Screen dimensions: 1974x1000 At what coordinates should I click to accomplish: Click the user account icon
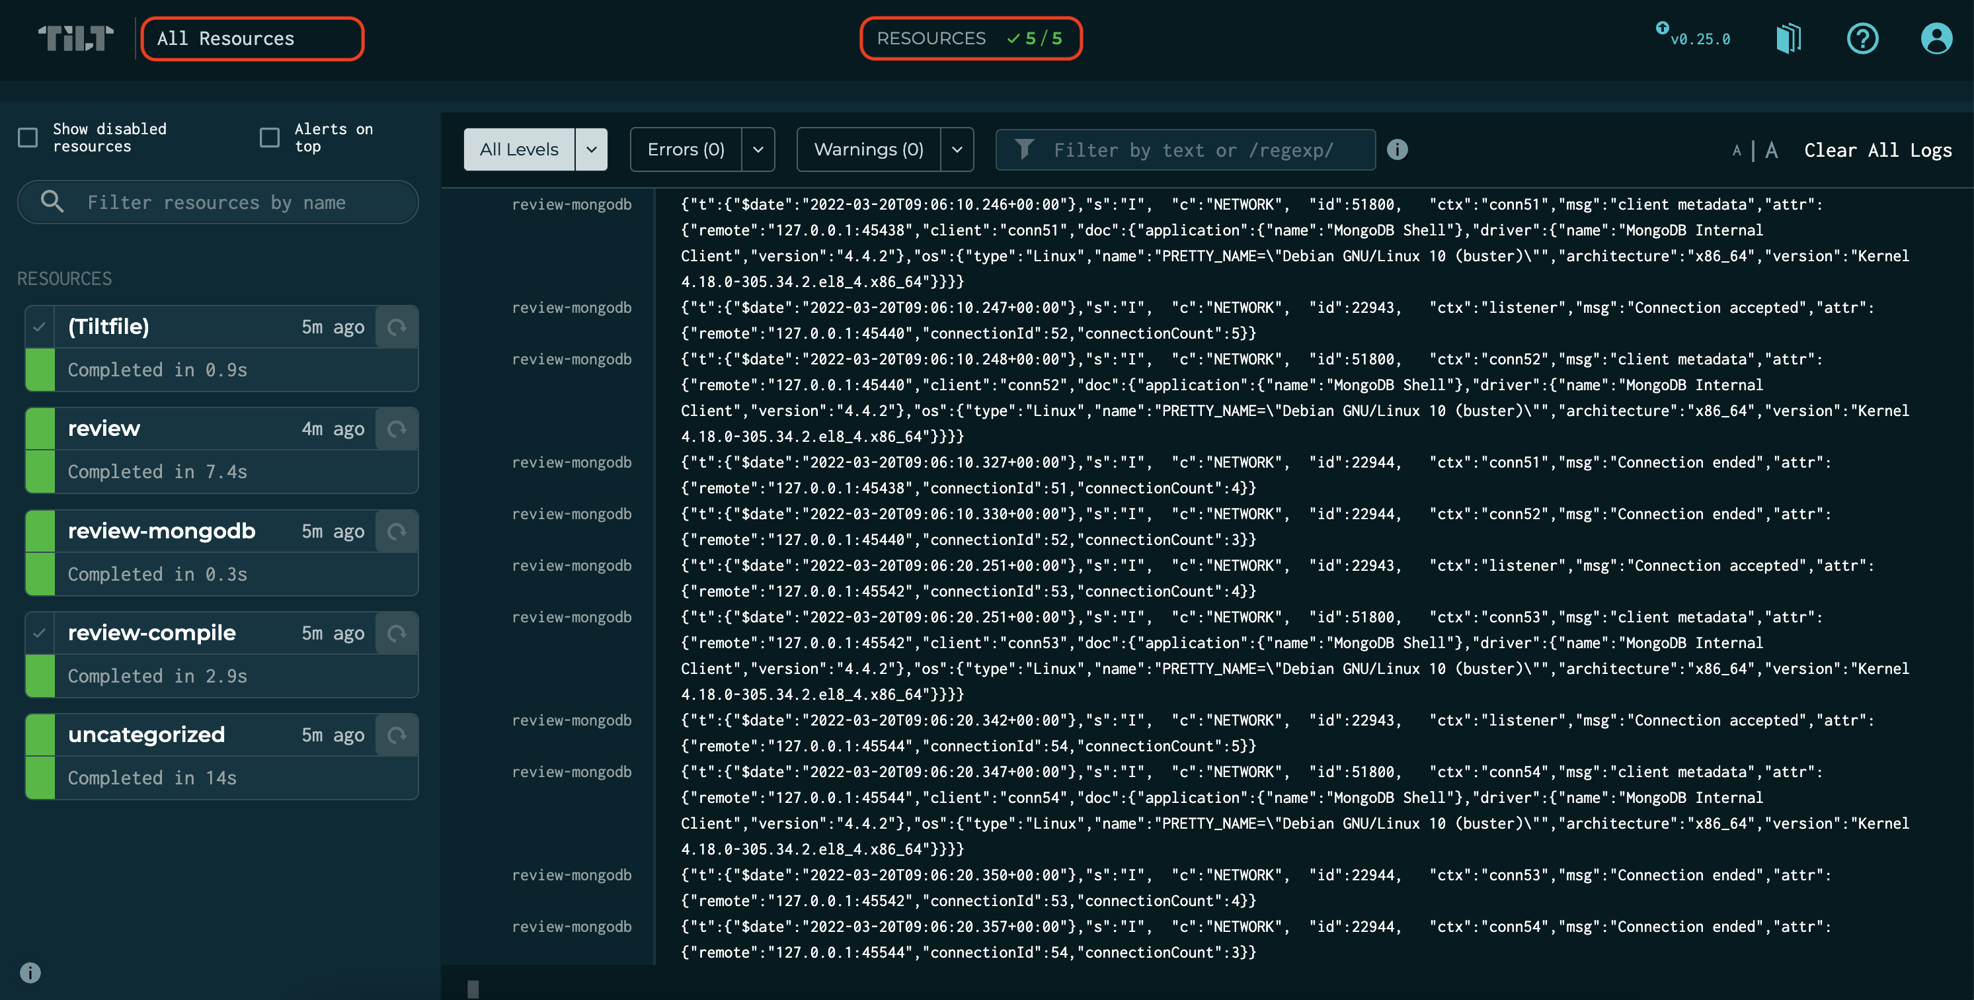tap(1936, 38)
